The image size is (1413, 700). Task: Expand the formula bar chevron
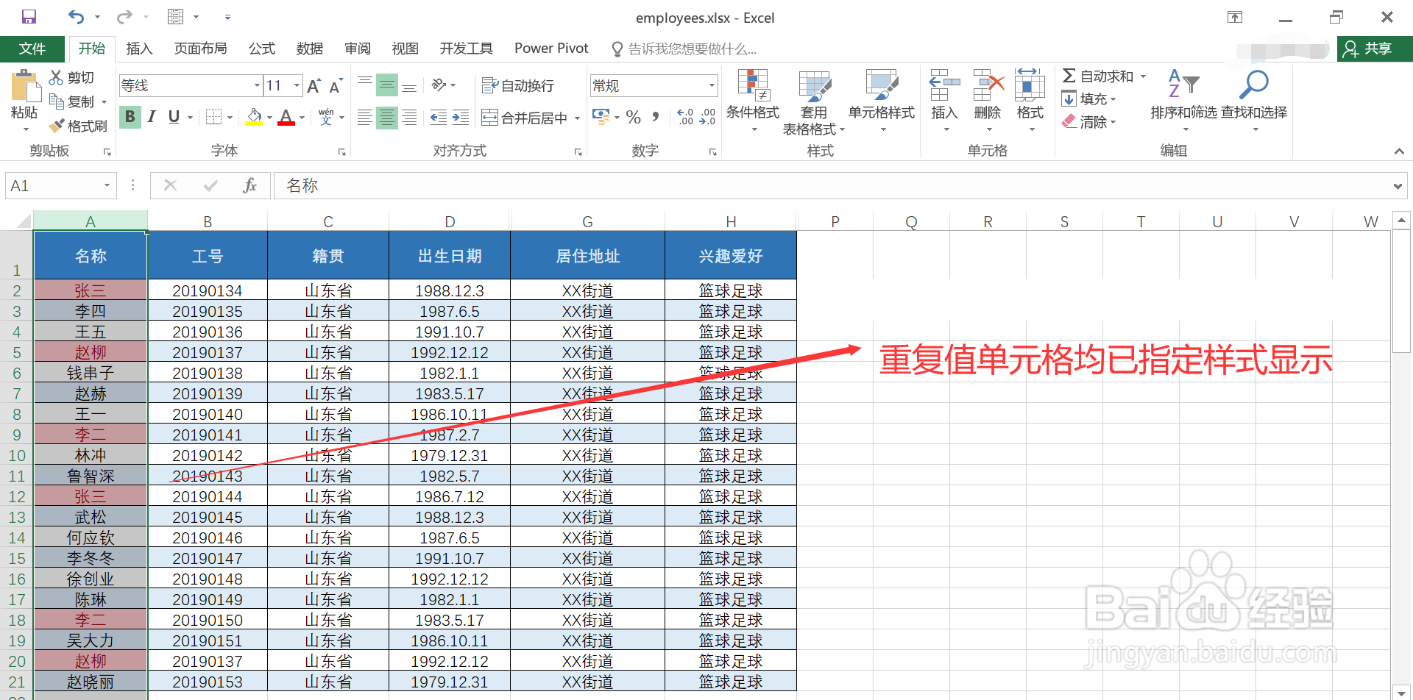1398,186
